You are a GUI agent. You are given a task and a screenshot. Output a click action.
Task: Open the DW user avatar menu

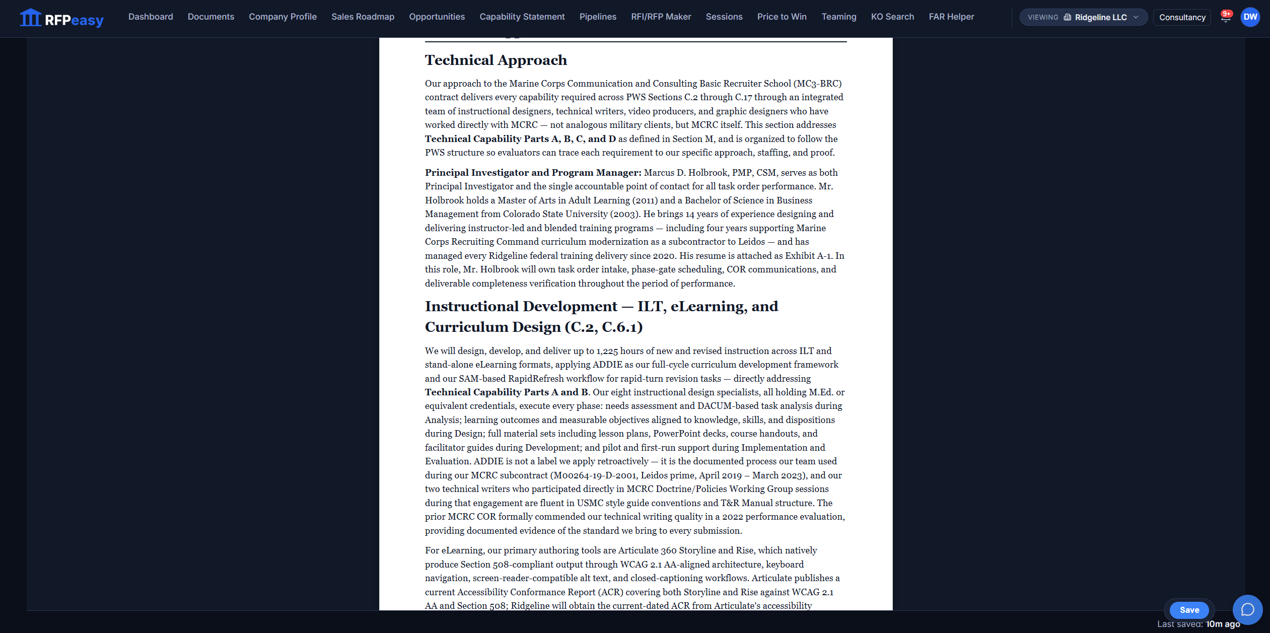point(1250,17)
